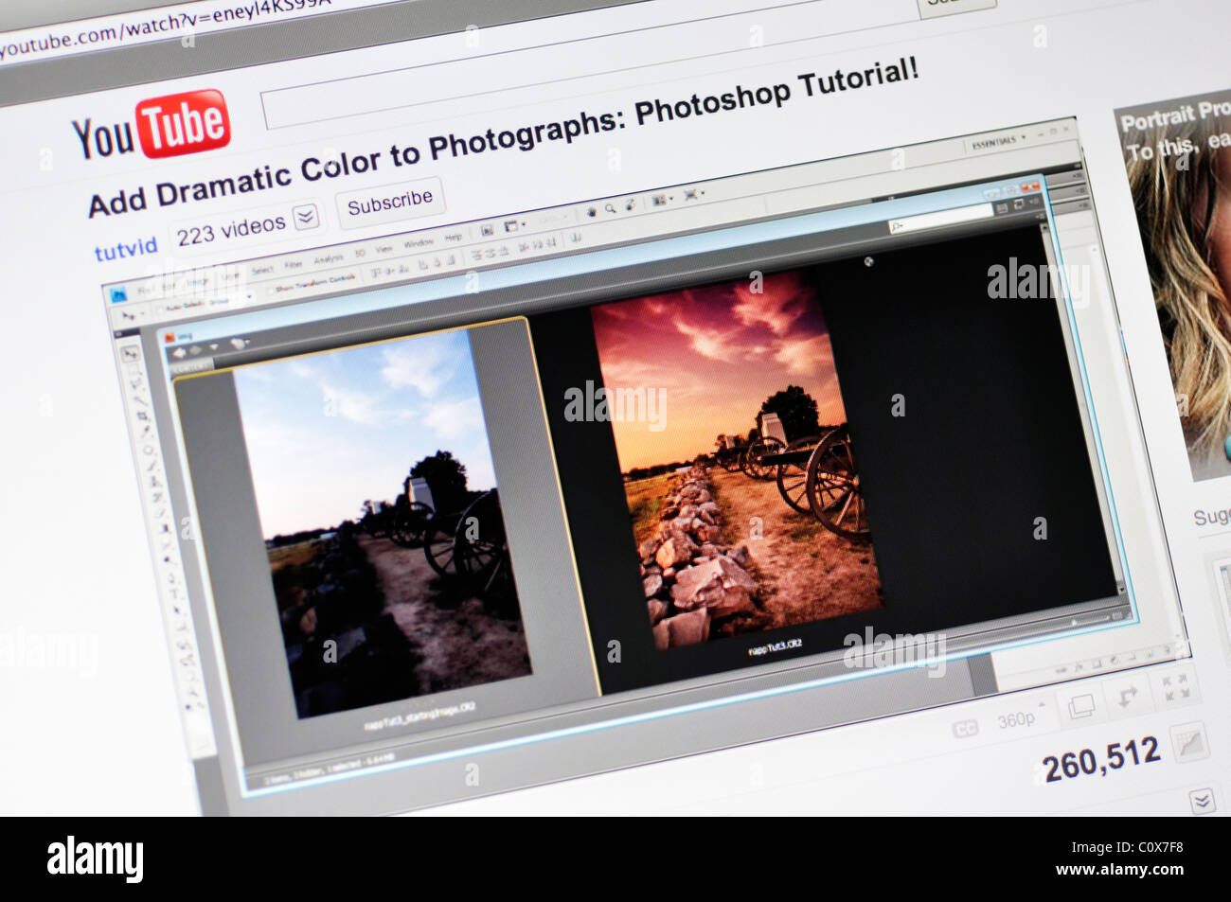The height and width of the screenshot is (902, 1231).
Task: Subscribe to the tutvid channel
Action: [389, 202]
